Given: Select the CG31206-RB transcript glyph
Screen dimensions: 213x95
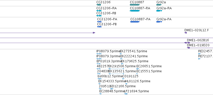Looking at the screenshot, I should click(x=99, y=16).
